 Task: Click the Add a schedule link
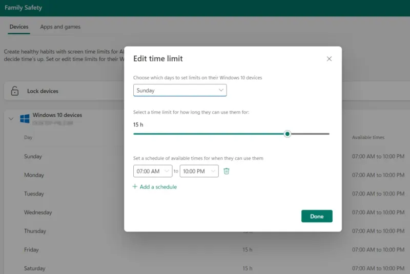[x=158, y=187]
